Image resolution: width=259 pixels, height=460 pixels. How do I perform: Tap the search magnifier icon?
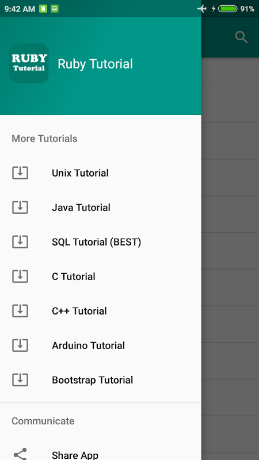point(241,37)
